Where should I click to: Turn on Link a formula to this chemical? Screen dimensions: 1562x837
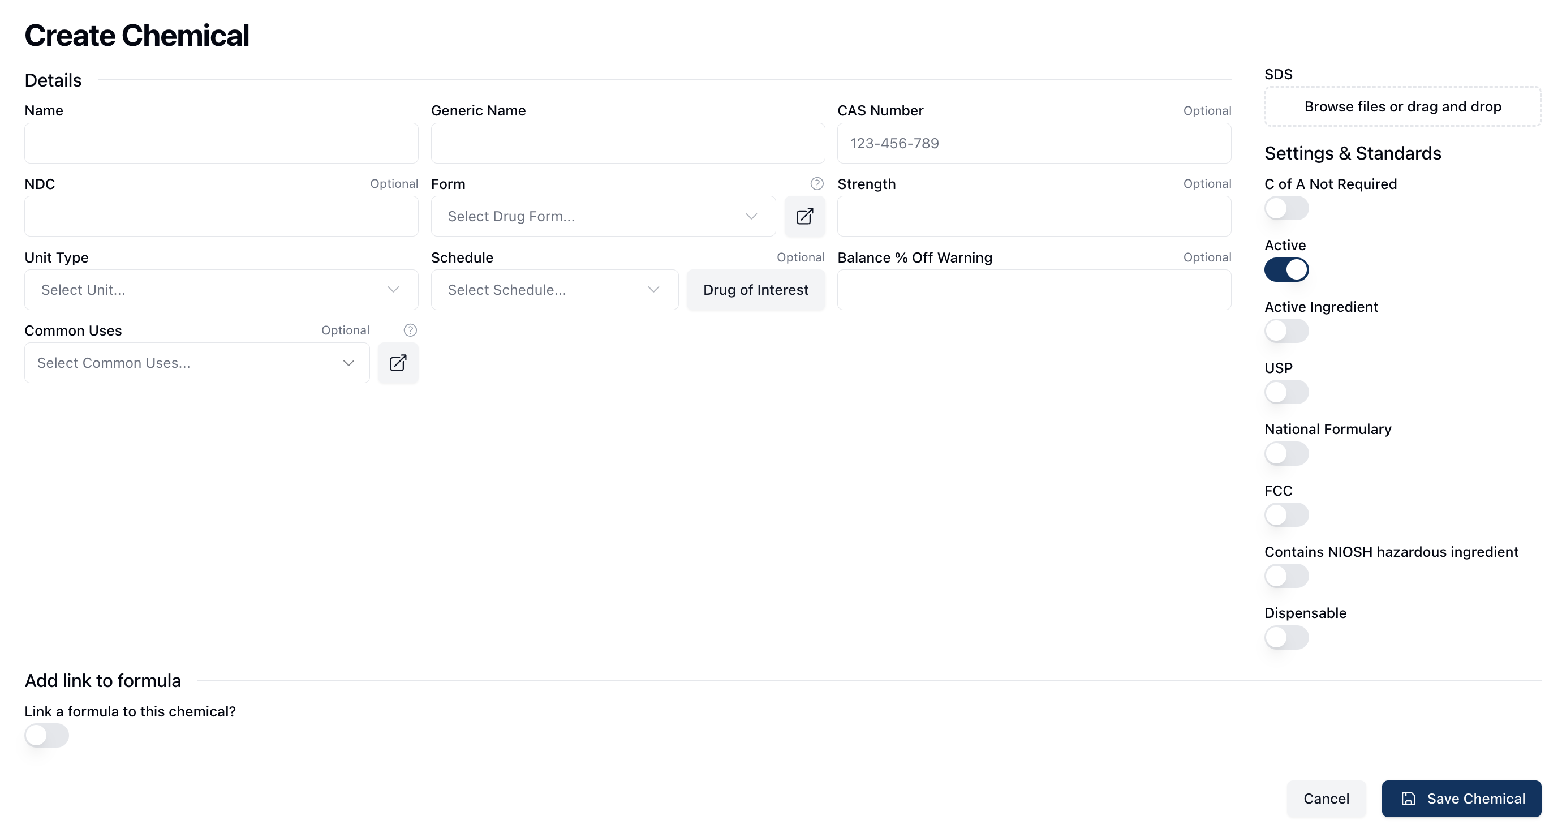47,736
